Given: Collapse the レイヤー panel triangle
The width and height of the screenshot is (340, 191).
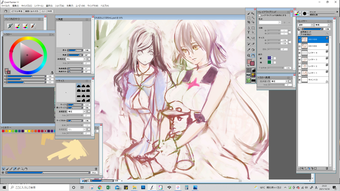Looking at the screenshot, I should (299, 21).
